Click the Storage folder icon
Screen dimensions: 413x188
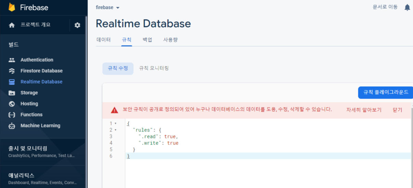pos(12,93)
